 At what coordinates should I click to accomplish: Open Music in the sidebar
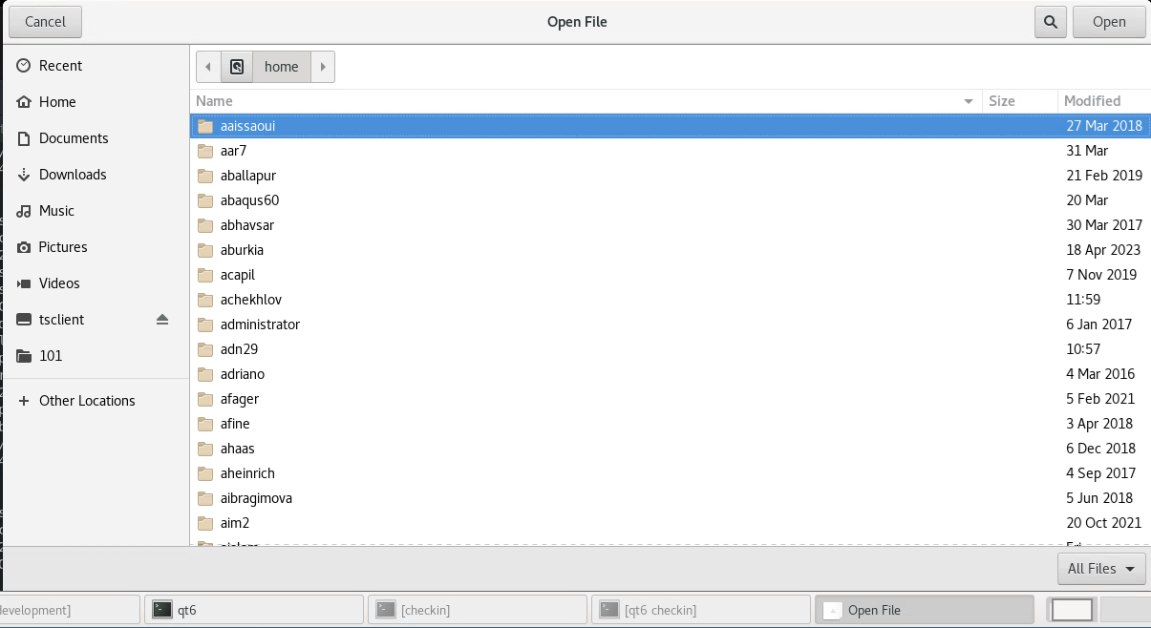95,211
